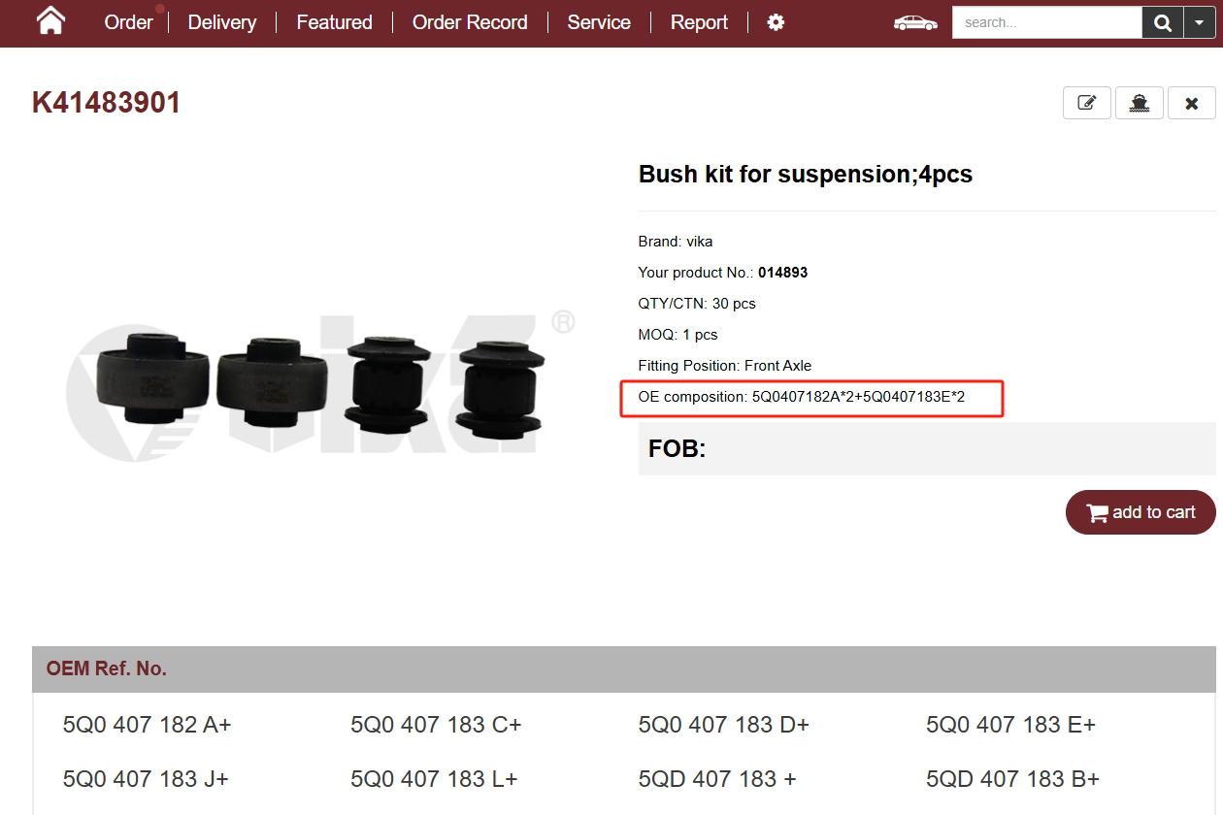Click the cart icon inside add to cart
This screenshot has height=815, width=1223.
[x=1098, y=512]
